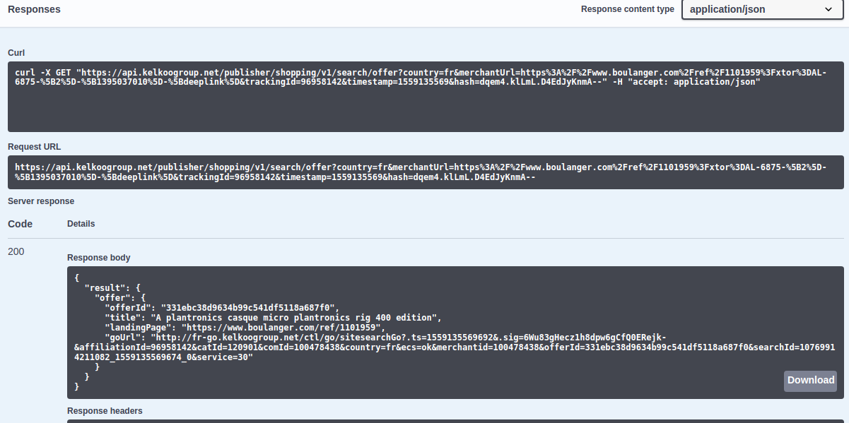849x423 pixels.
Task: Click the 200 status code
Action: click(x=15, y=251)
